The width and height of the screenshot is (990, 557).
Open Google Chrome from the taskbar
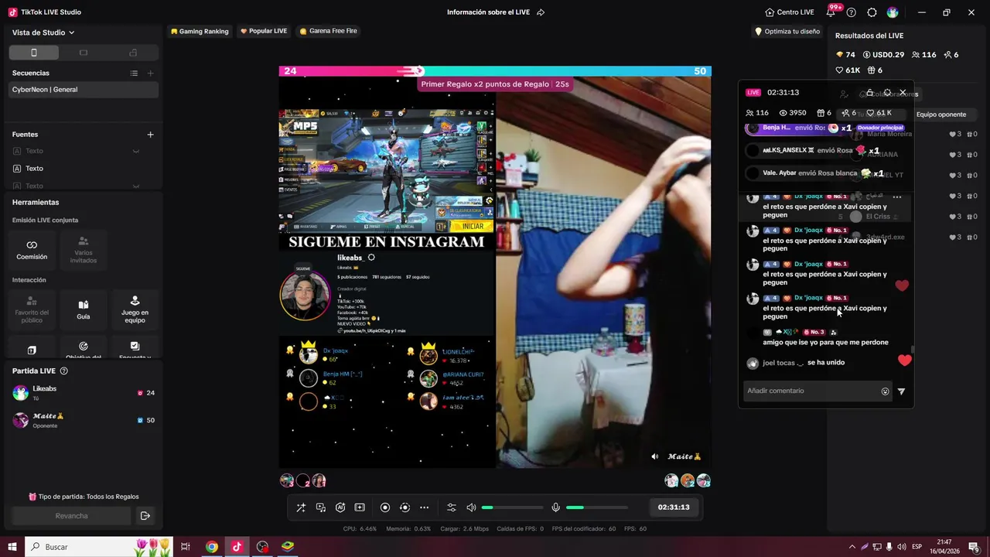tap(211, 547)
